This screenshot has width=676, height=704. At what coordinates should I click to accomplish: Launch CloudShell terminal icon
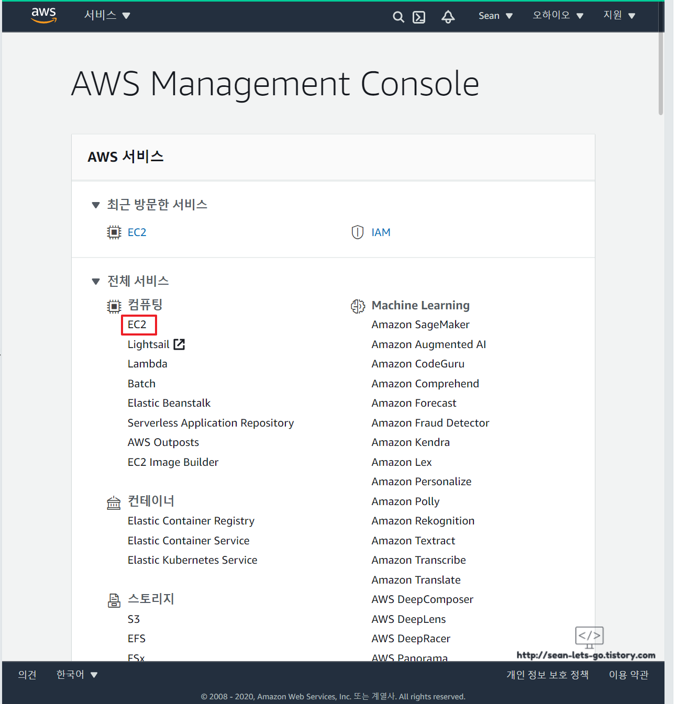pyautogui.click(x=419, y=17)
